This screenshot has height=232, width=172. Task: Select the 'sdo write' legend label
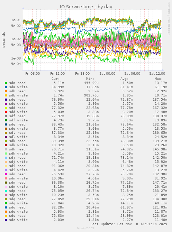pyautogui.click(x=18, y=212)
